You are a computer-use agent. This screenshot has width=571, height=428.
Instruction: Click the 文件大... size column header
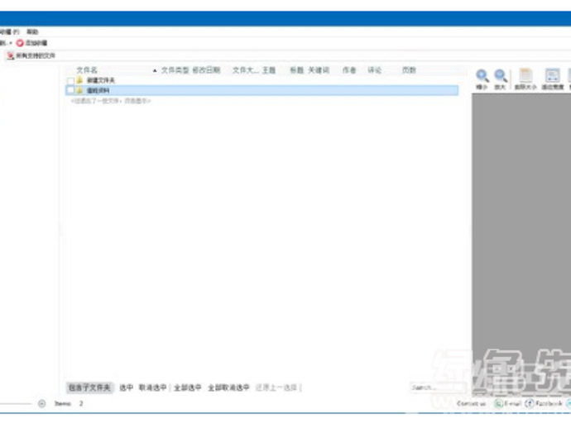click(x=246, y=70)
